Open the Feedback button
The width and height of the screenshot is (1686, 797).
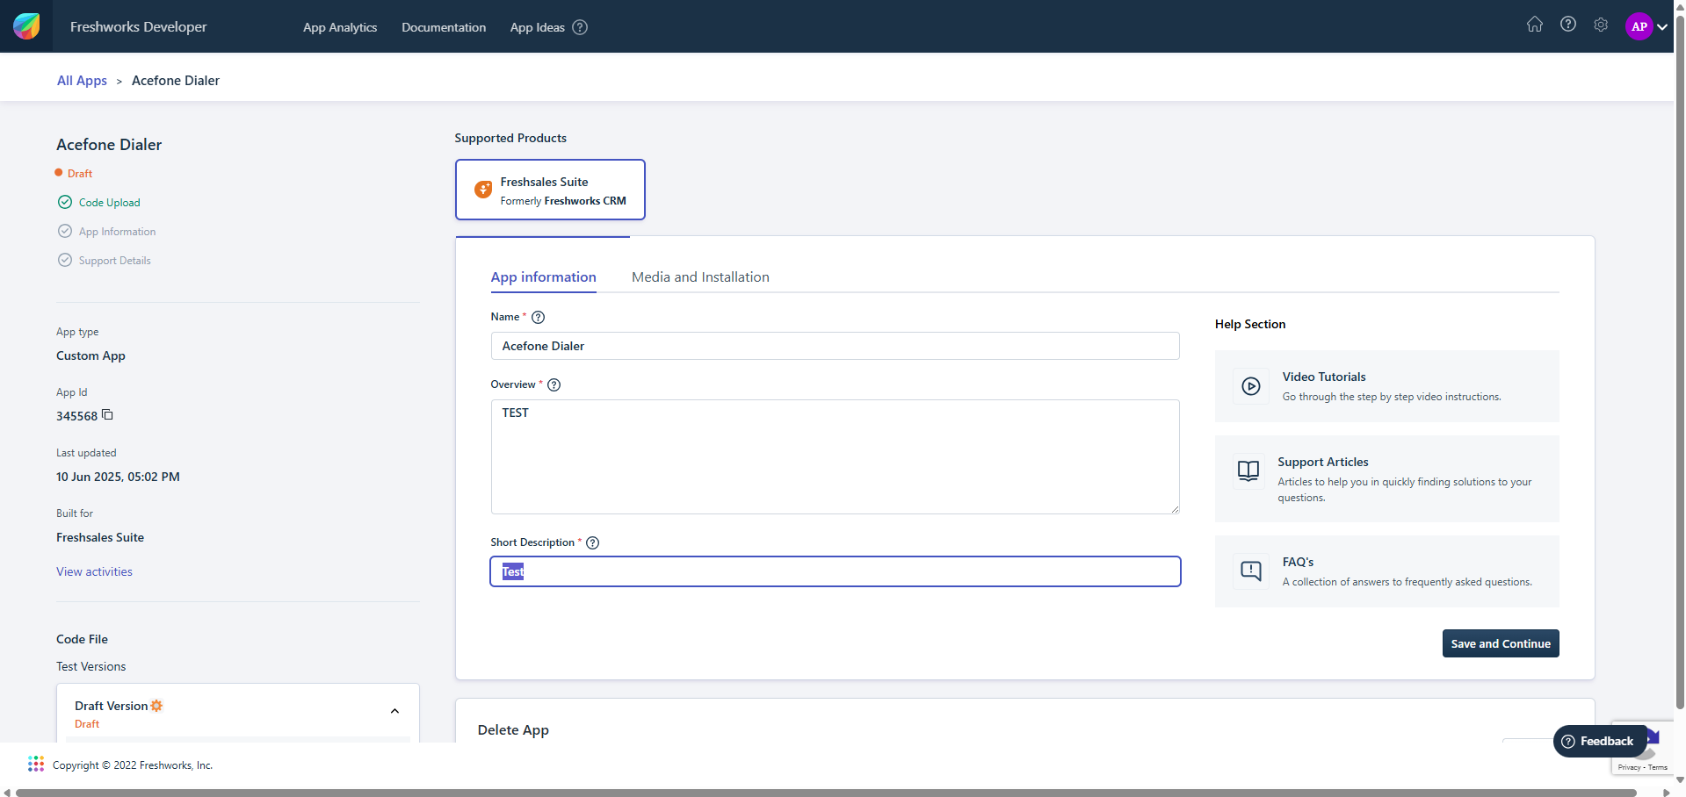pos(1599,741)
